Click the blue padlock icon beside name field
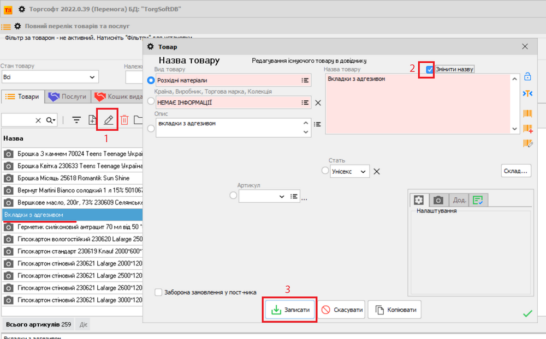Screen dimensions: 546x339 click(x=527, y=77)
